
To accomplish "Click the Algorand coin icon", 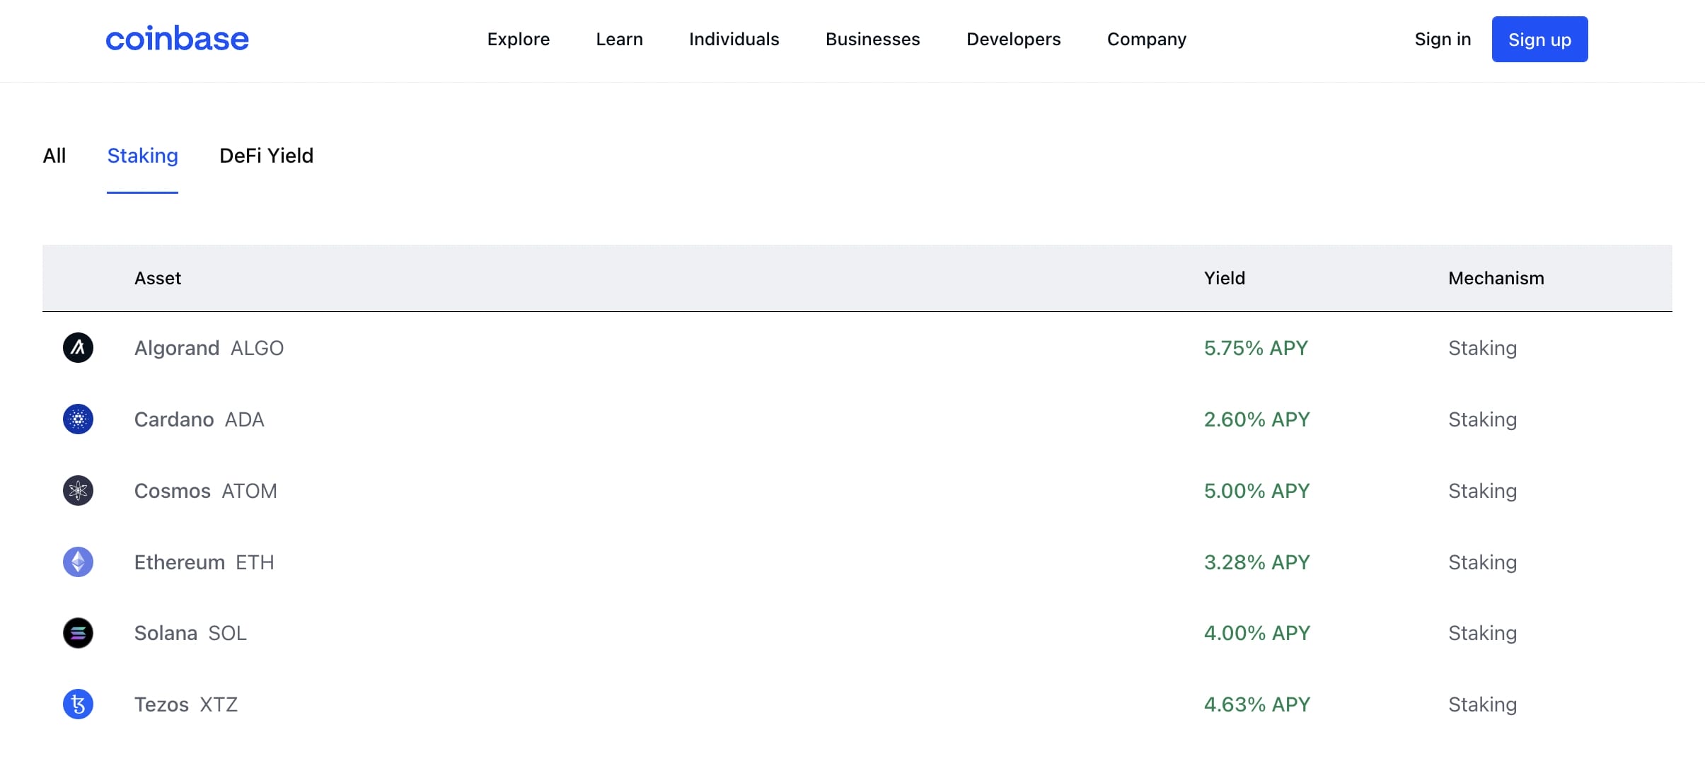I will coord(78,348).
